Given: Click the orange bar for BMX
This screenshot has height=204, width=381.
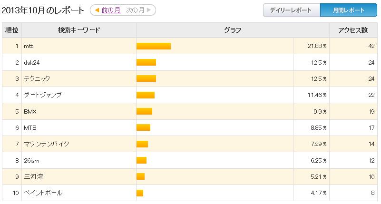Looking at the screenshot, I should click(144, 111).
